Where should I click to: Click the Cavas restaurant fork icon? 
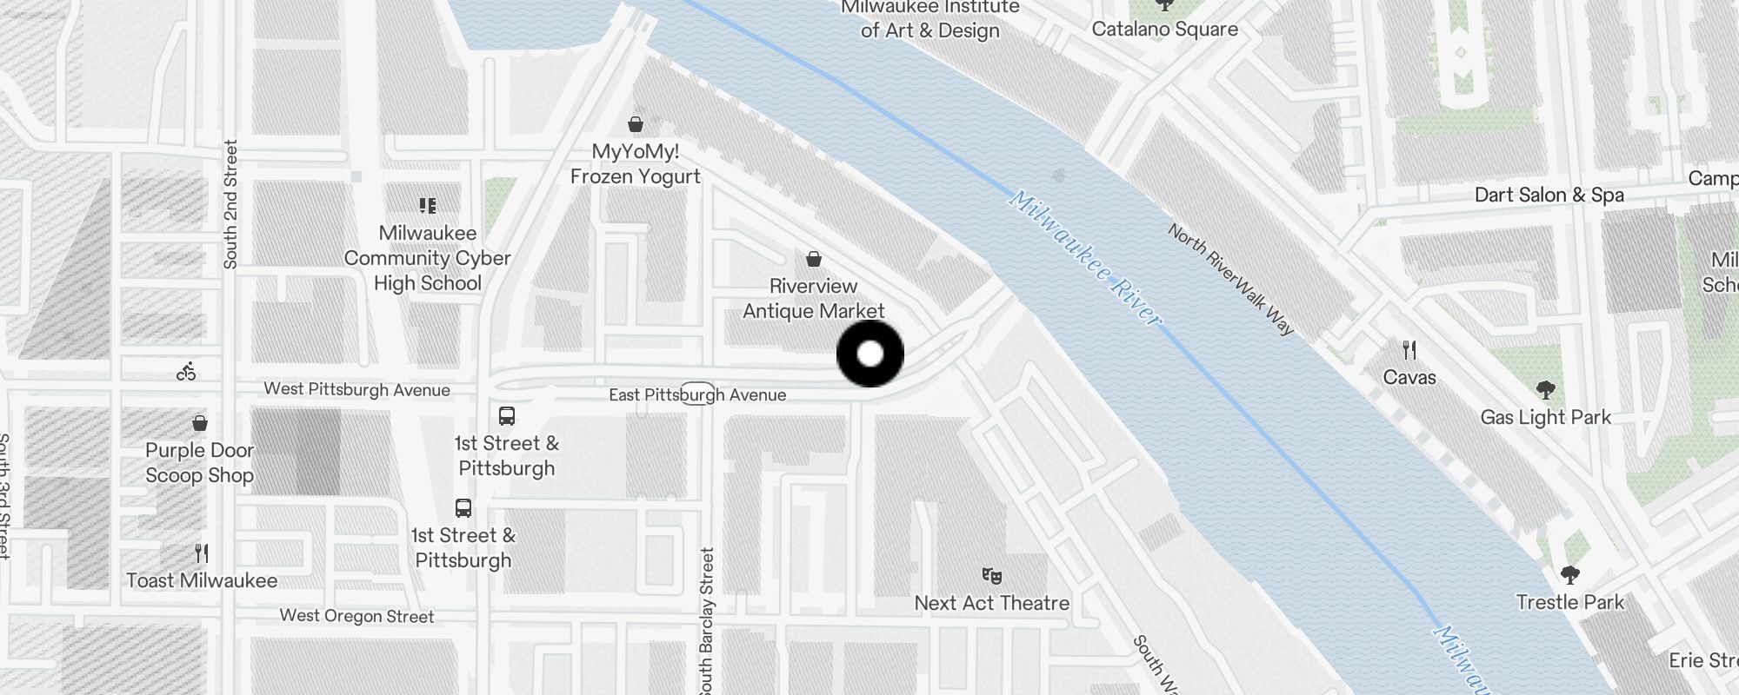pos(1409,350)
